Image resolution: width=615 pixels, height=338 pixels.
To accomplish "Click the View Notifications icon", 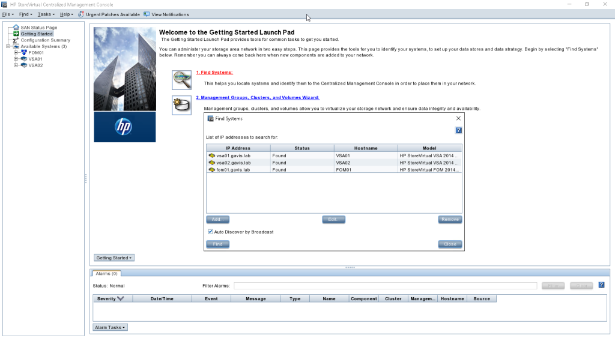I will [x=147, y=14].
